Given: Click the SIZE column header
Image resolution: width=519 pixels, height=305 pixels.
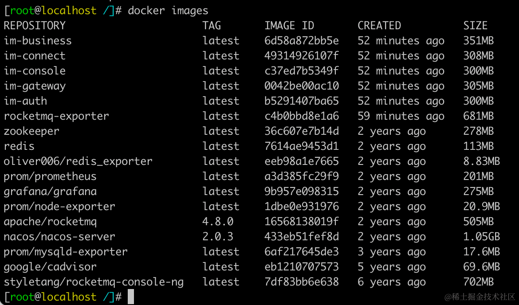Looking at the screenshot, I should (476, 25).
